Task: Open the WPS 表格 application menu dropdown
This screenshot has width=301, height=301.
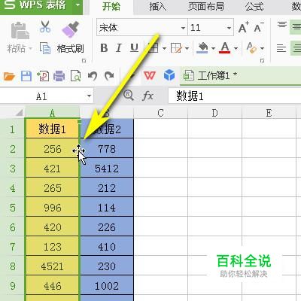Action: pyautogui.click(x=78, y=5)
